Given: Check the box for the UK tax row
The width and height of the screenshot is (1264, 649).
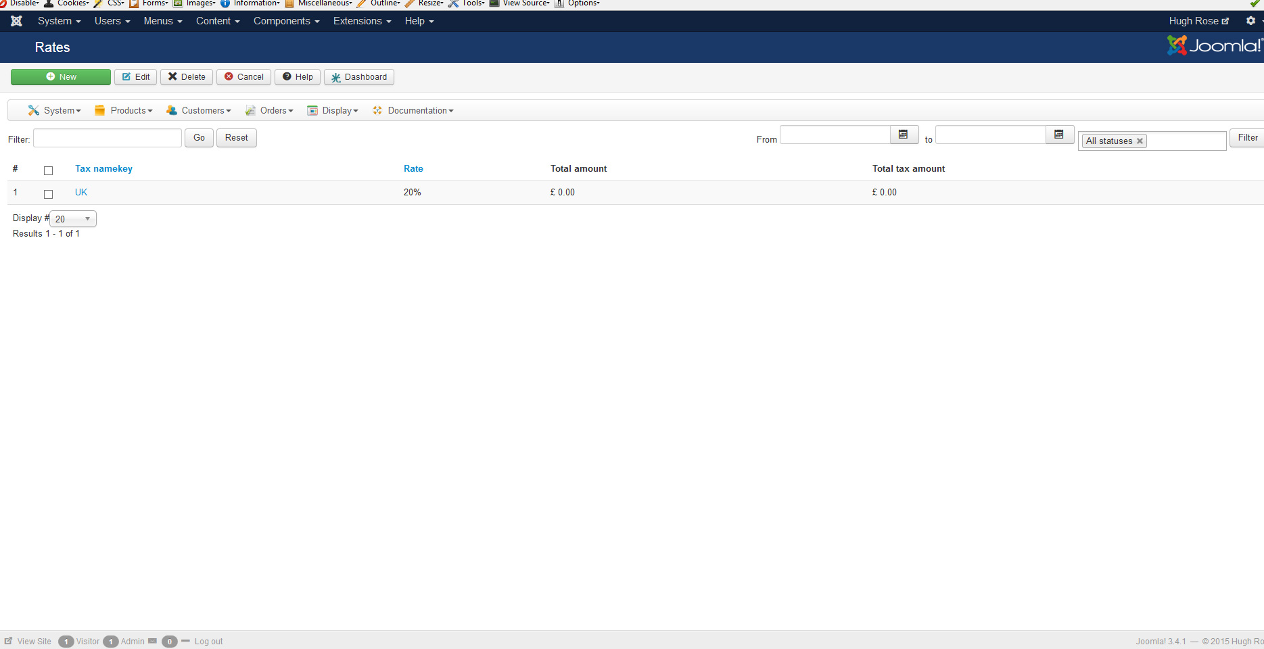Looking at the screenshot, I should coord(48,194).
